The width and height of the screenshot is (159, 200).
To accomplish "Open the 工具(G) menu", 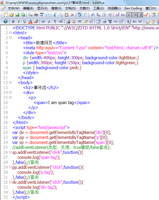I will [98, 8].
